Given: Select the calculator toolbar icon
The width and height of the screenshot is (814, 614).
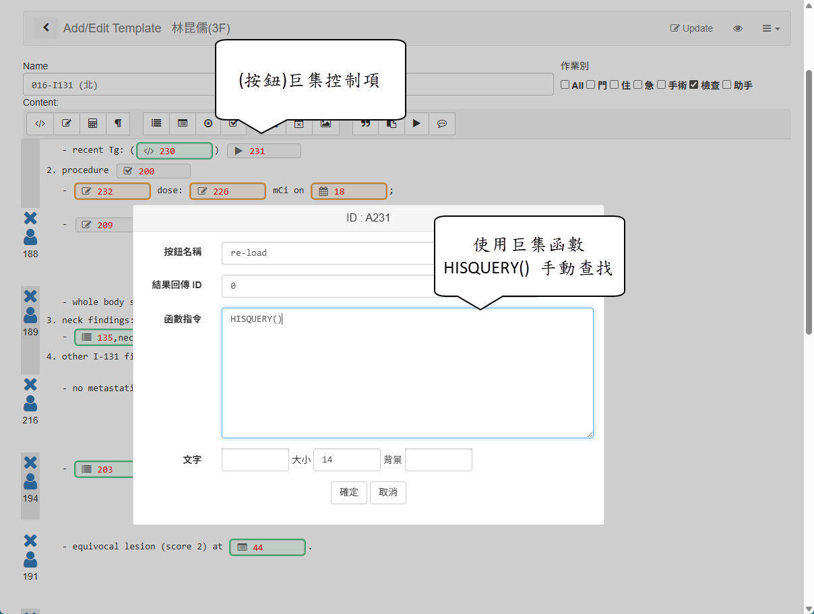Looking at the screenshot, I should pyautogui.click(x=93, y=124).
